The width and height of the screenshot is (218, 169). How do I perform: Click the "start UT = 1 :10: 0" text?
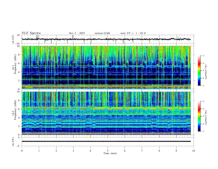click(133, 33)
